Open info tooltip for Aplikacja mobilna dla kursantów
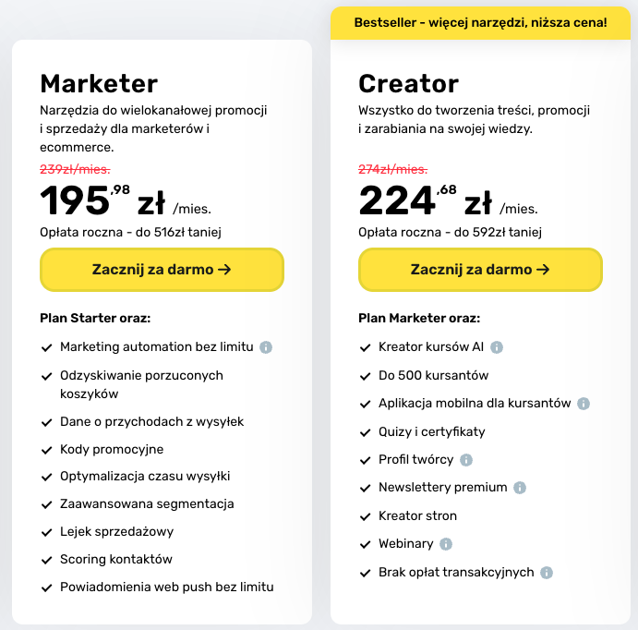Viewport: 638px width, 630px height. (584, 404)
